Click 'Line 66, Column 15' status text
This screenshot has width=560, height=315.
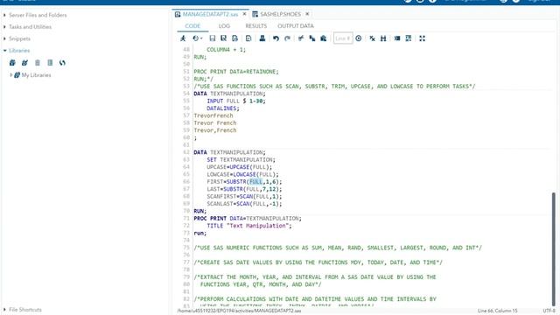coord(497,311)
